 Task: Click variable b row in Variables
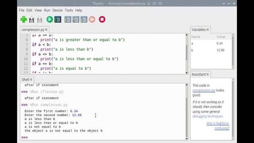[x=211, y=50]
